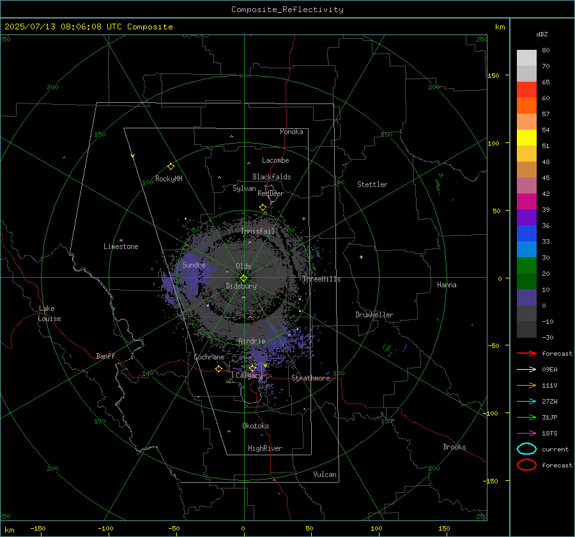Click the Innisfail city label
Screen dimensions: 575x537
[x=258, y=231]
